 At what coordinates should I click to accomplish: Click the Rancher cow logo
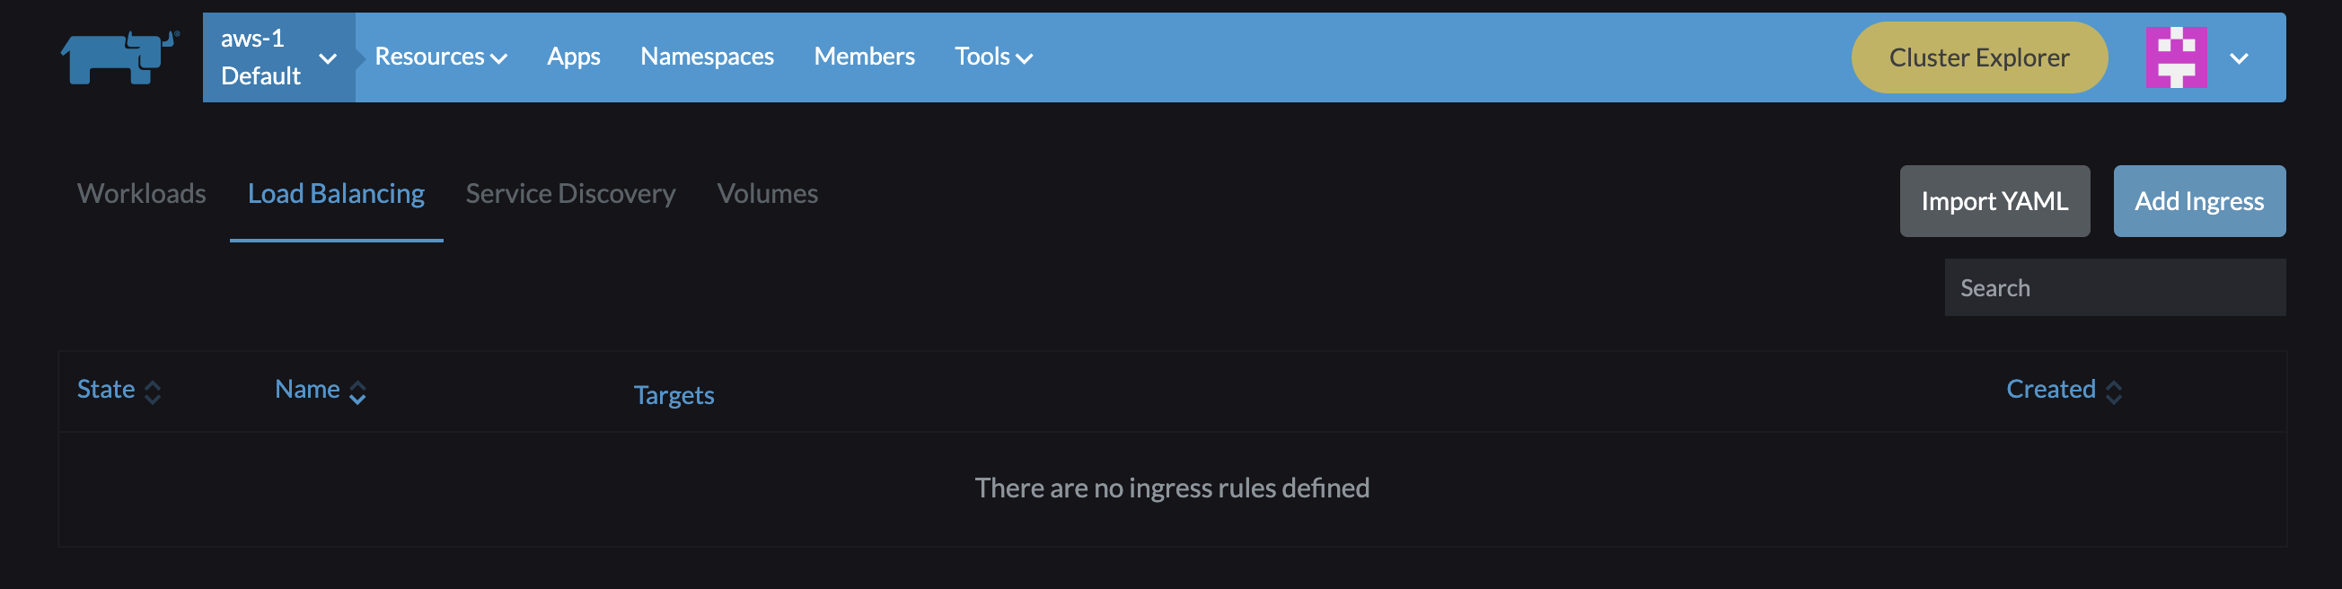tap(119, 57)
